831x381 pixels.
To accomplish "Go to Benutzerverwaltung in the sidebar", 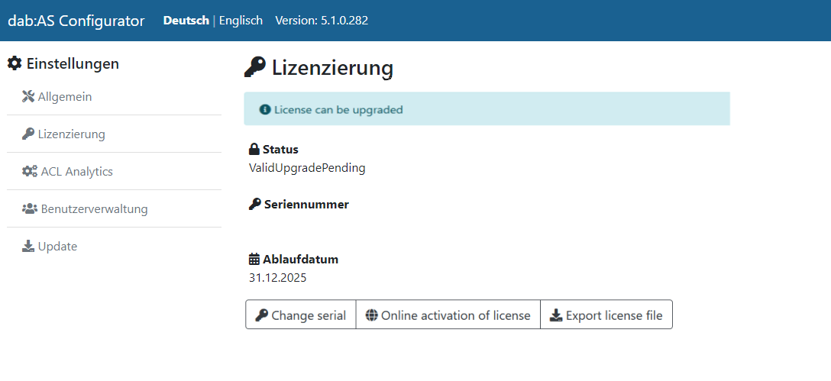I will [94, 208].
